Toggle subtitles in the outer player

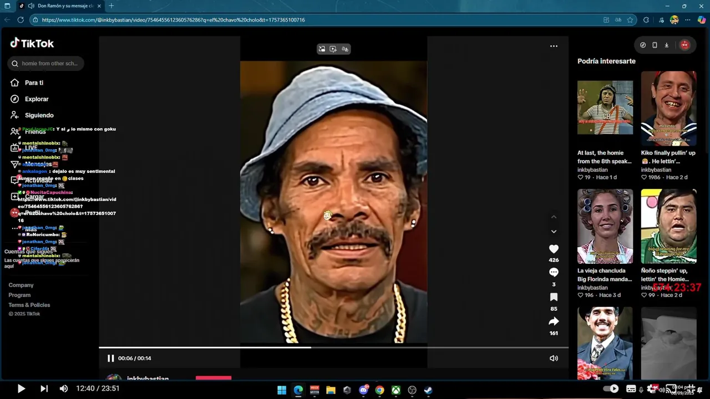click(x=631, y=388)
